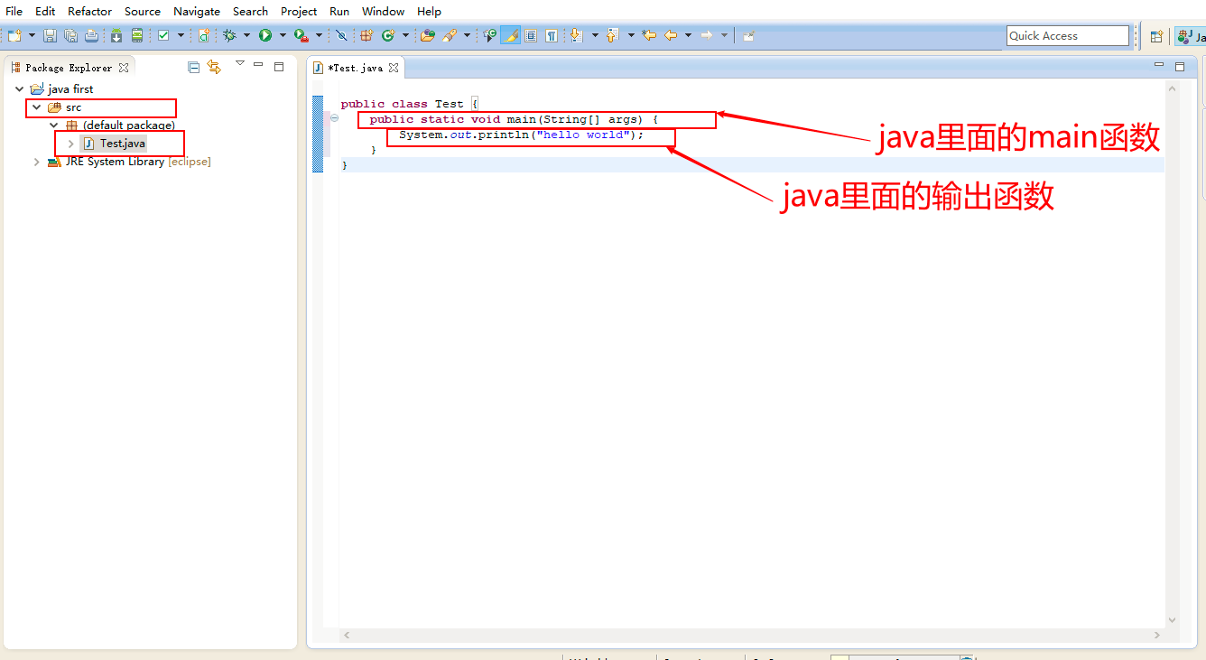Expand the Test.java tree node

[x=71, y=144]
